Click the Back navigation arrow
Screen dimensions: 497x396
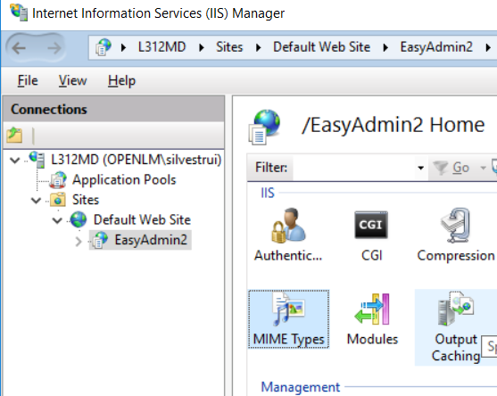tap(19, 48)
